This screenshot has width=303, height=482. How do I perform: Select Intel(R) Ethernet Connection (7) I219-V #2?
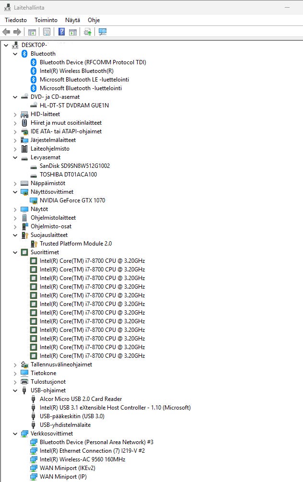[92, 451]
